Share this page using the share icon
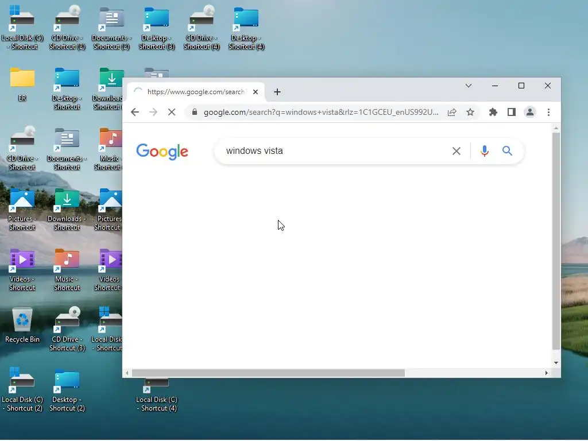The image size is (588, 441). (452, 112)
